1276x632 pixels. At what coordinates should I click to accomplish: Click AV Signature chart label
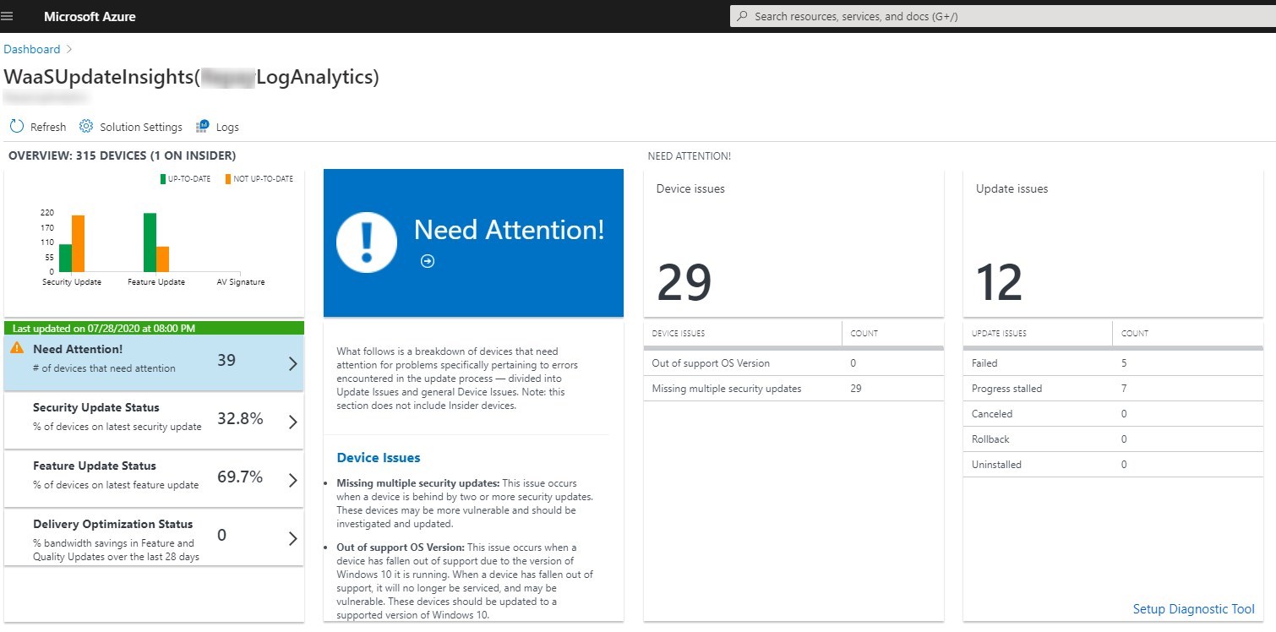tap(241, 282)
